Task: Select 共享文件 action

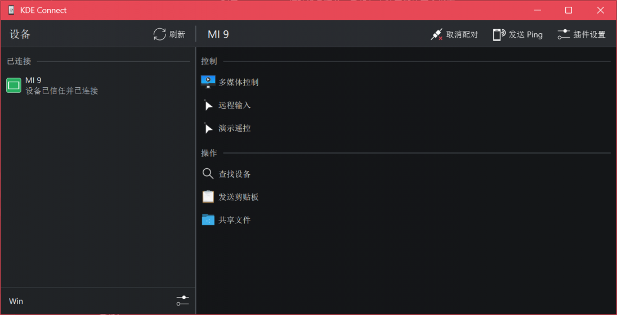Action: (x=406, y=219)
